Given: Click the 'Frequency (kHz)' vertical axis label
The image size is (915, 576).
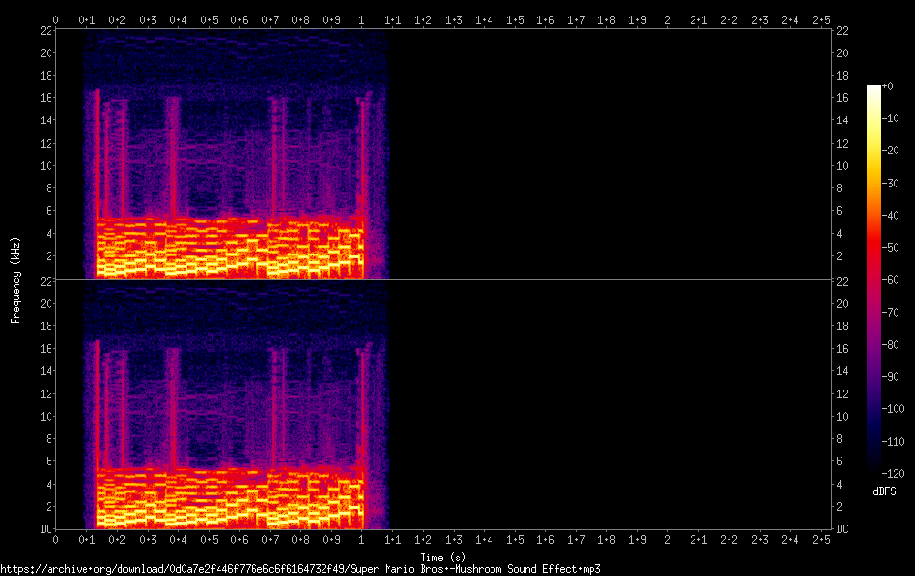Looking at the screenshot, I should pyautogui.click(x=16, y=280).
